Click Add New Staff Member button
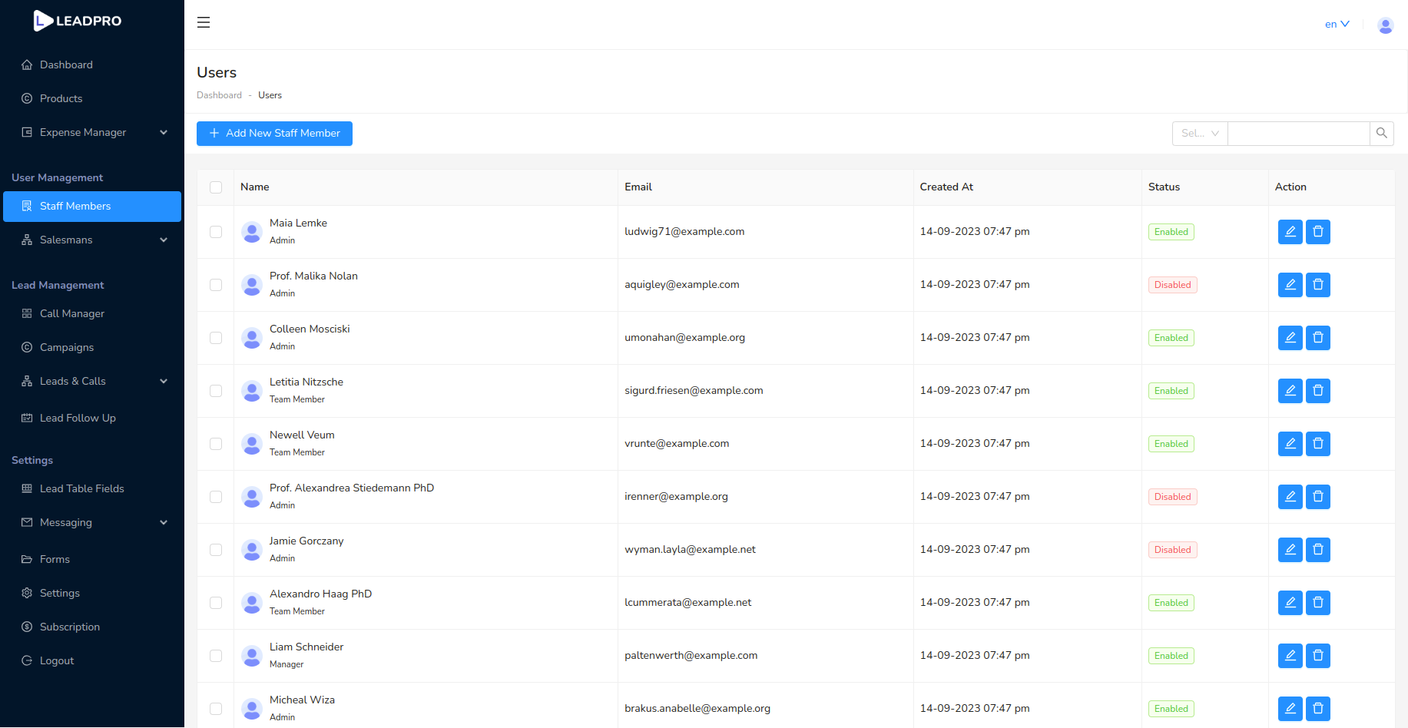 pyautogui.click(x=274, y=134)
